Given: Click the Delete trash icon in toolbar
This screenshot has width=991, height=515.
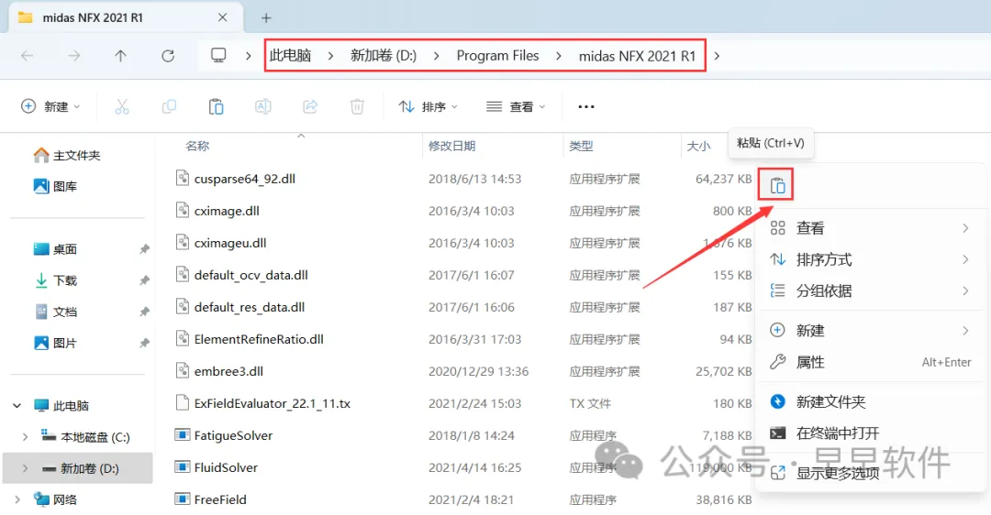Looking at the screenshot, I should (357, 106).
